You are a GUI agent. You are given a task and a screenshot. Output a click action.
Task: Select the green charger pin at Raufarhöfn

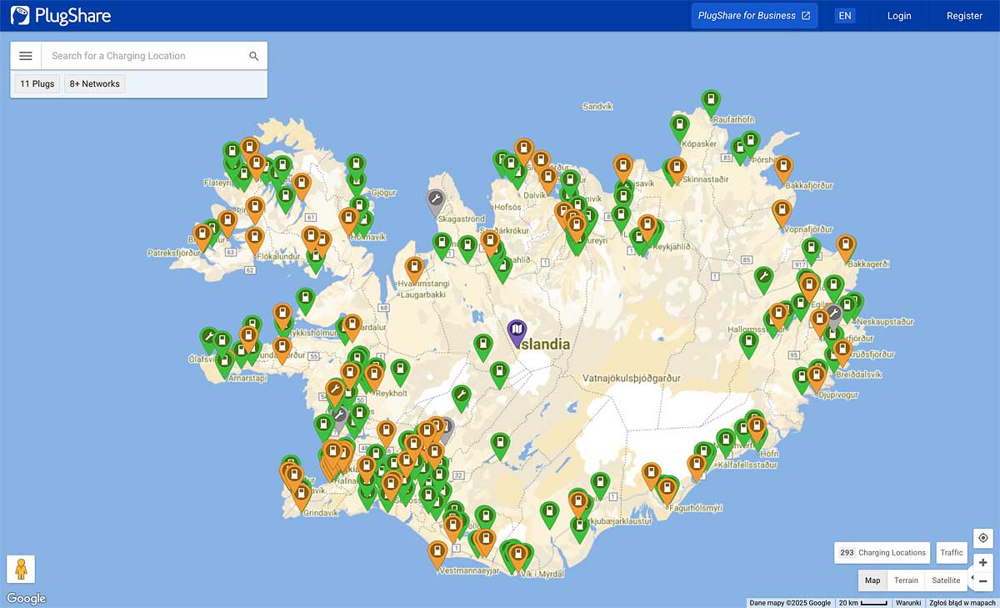click(711, 101)
